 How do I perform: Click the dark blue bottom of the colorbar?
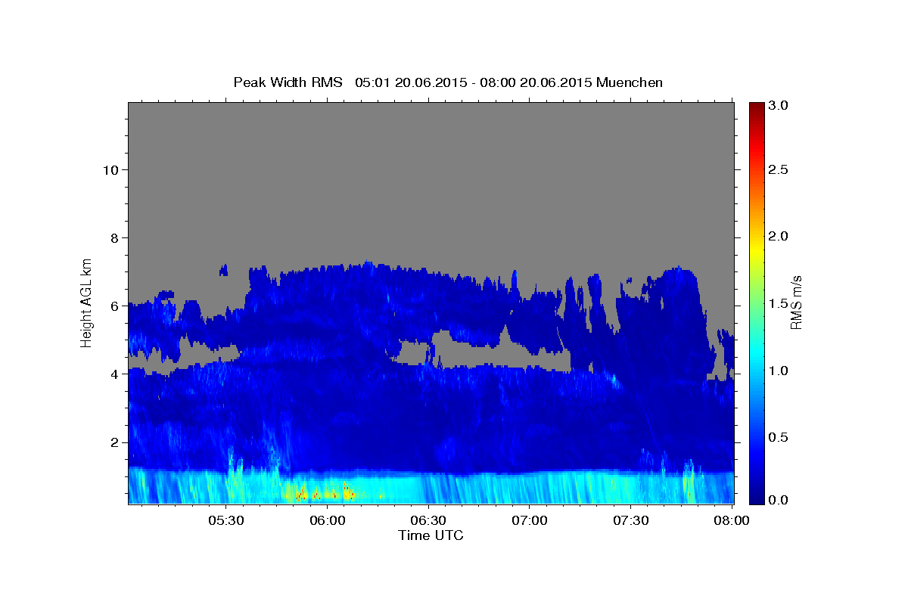coord(757,498)
